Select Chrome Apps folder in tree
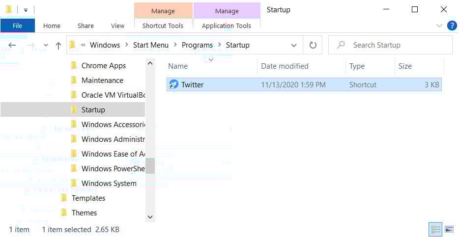This screenshot has width=459, height=237. pyautogui.click(x=104, y=66)
